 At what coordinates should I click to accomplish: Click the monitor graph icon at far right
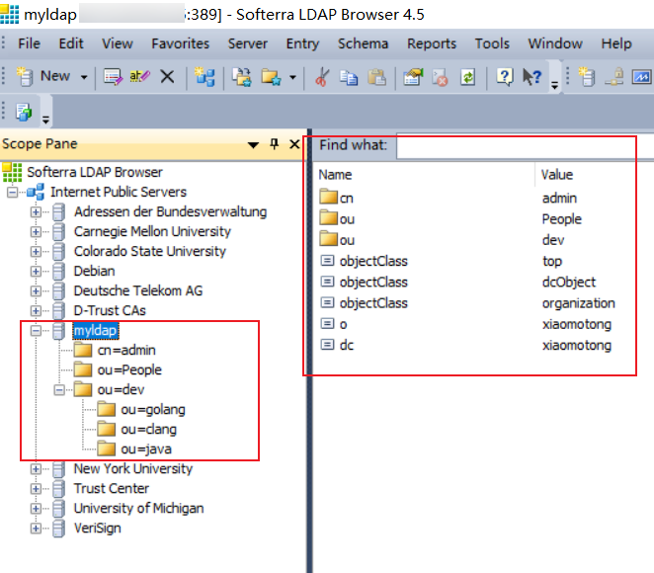click(x=641, y=77)
